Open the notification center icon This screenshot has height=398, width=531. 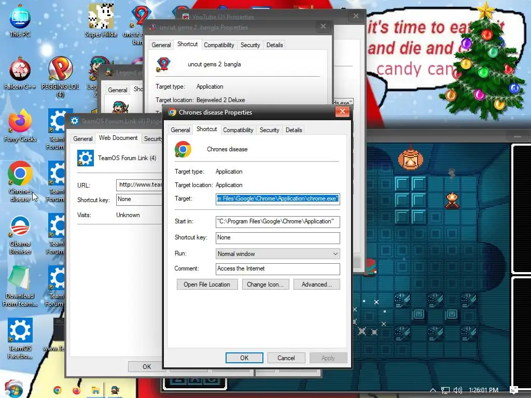[x=514, y=390]
